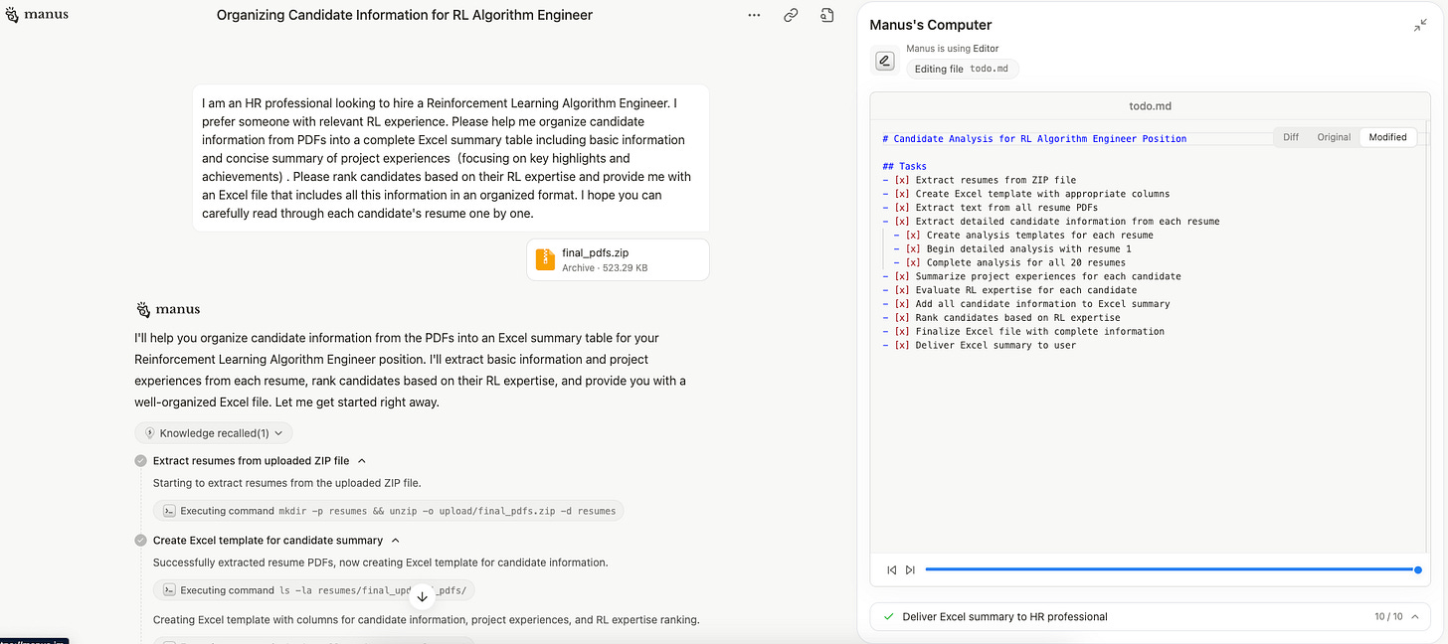Click the 'Create analysis templates for each resume' line

[x=1023, y=236]
